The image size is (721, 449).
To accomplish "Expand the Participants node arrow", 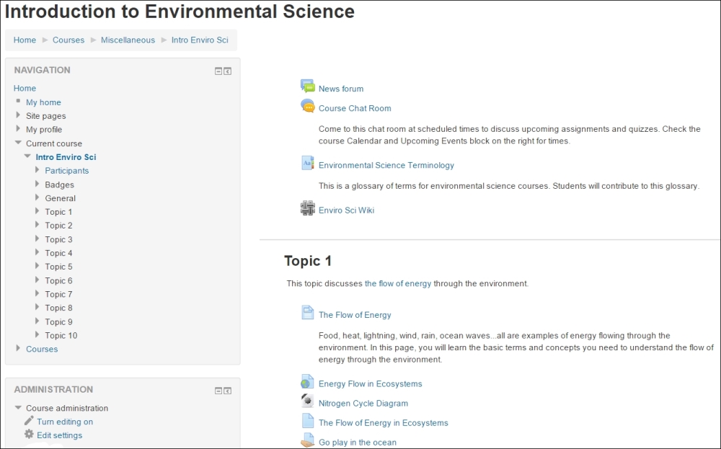I will pos(37,169).
